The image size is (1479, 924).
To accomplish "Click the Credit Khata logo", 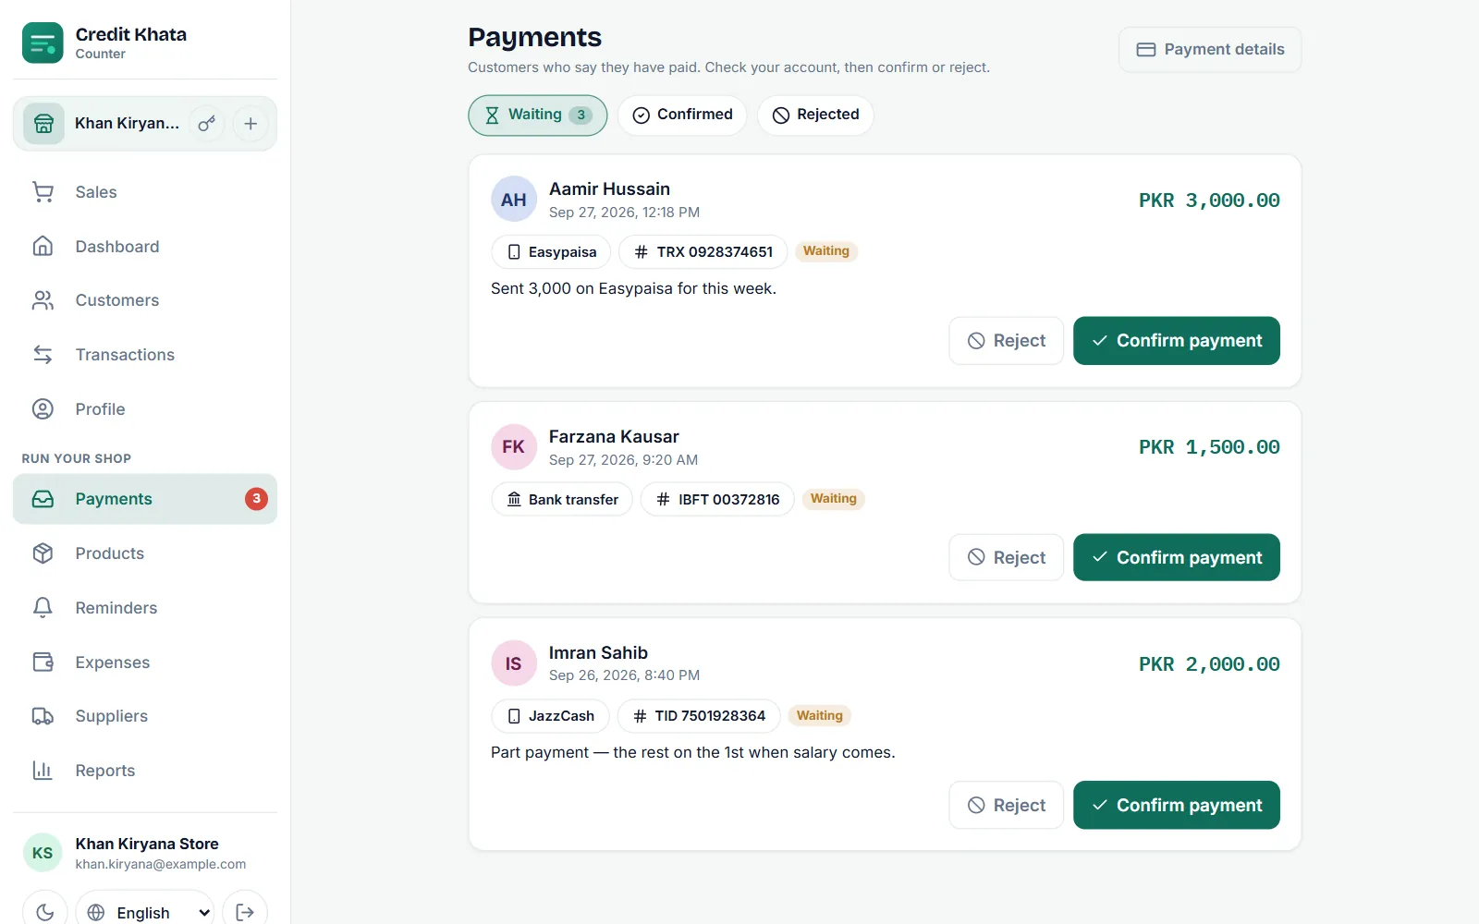I will 43,43.
